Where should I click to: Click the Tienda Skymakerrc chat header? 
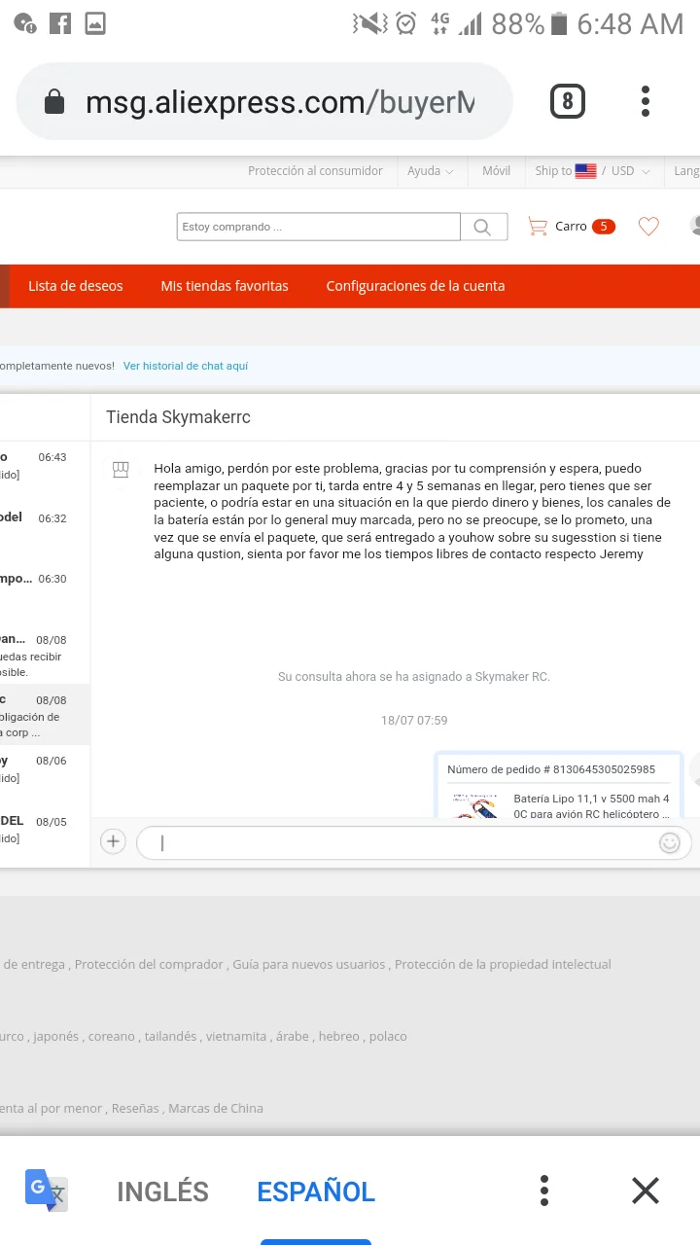click(178, 417)
